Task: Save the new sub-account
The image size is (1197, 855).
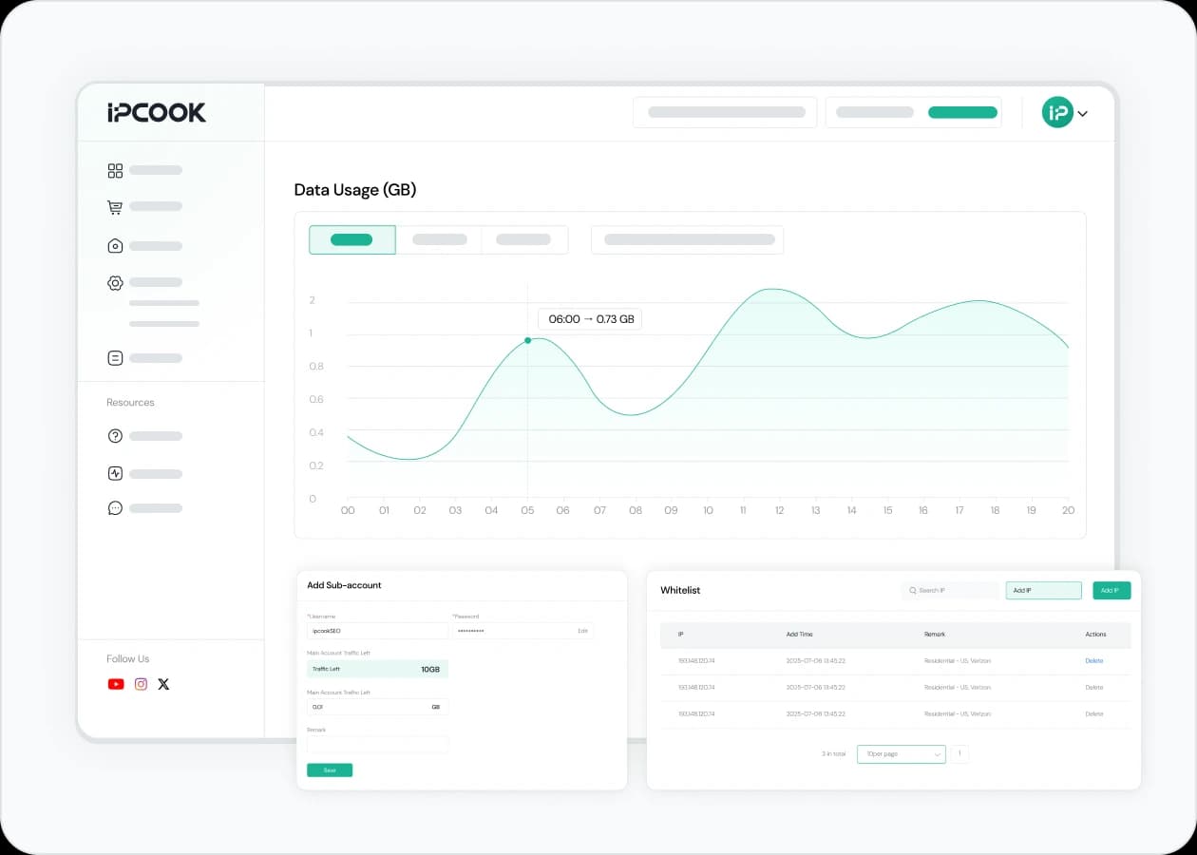Action: (330, 770)
